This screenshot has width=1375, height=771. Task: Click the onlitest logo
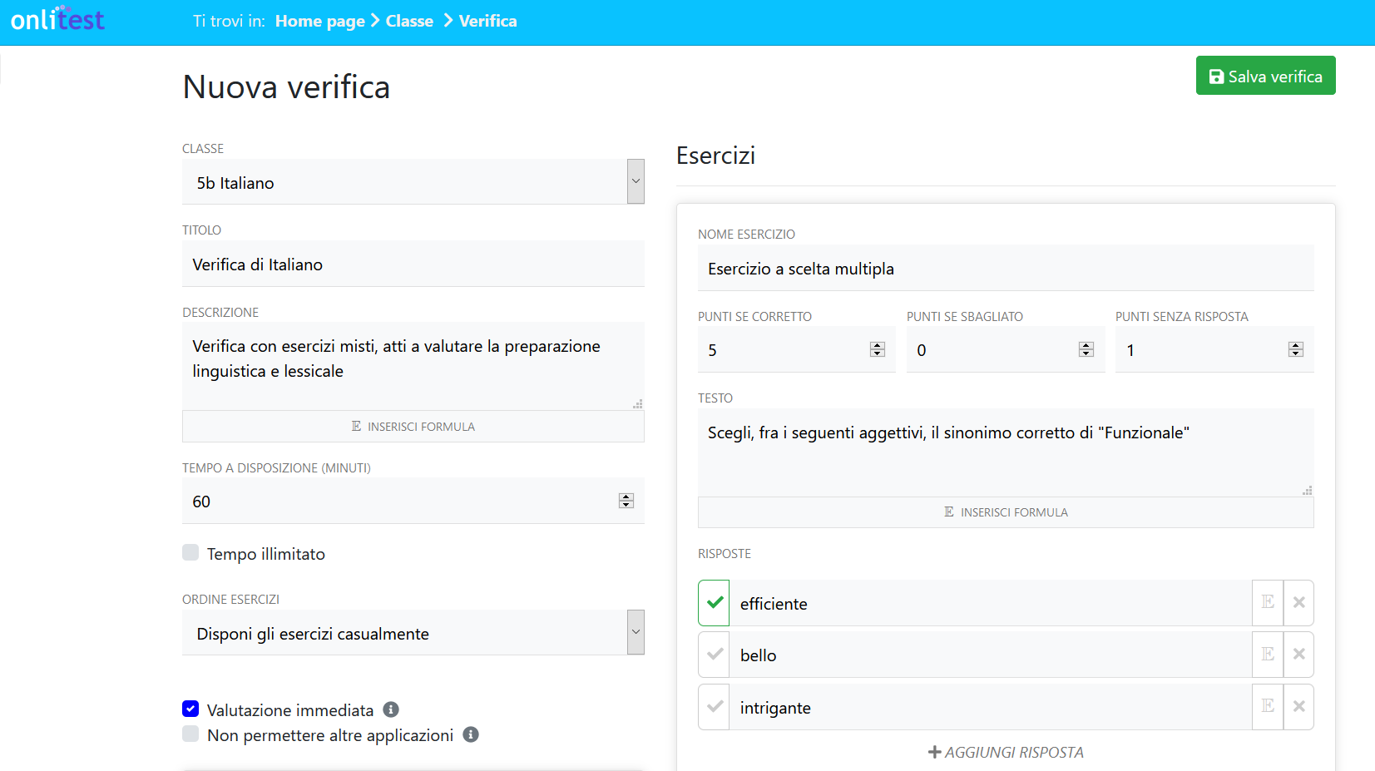57,18
